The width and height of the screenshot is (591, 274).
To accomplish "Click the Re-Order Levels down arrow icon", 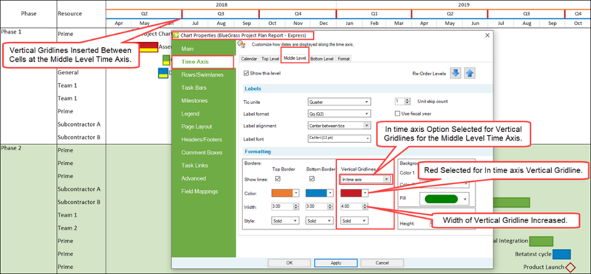I will 456,74.
